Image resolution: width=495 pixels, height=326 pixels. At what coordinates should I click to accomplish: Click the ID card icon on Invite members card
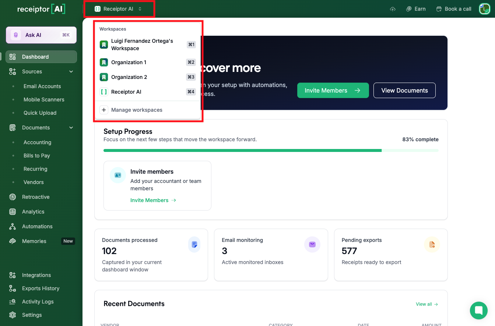(118, 175)
